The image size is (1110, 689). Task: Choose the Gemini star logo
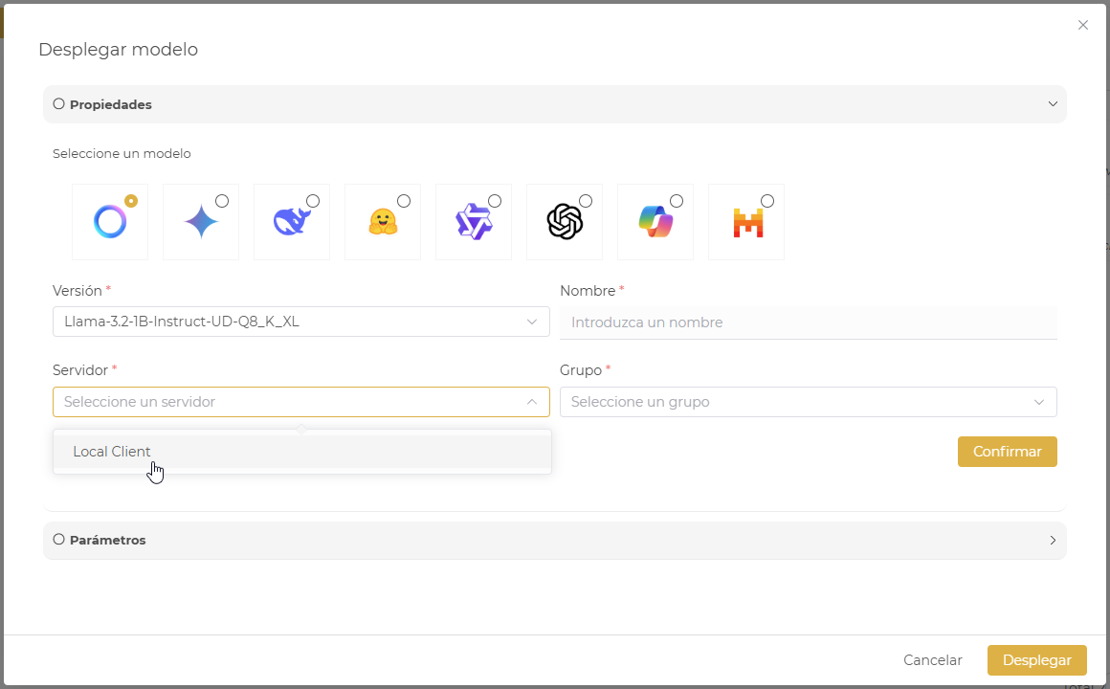(201, 222)
